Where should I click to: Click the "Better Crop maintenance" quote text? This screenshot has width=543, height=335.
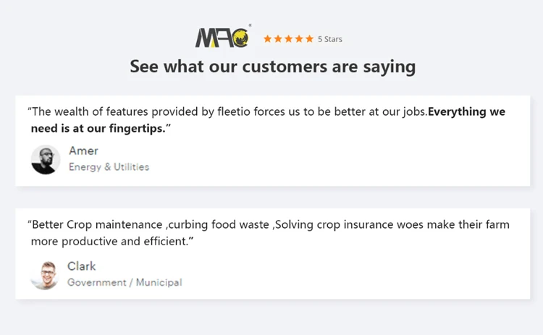pos(94,224)
